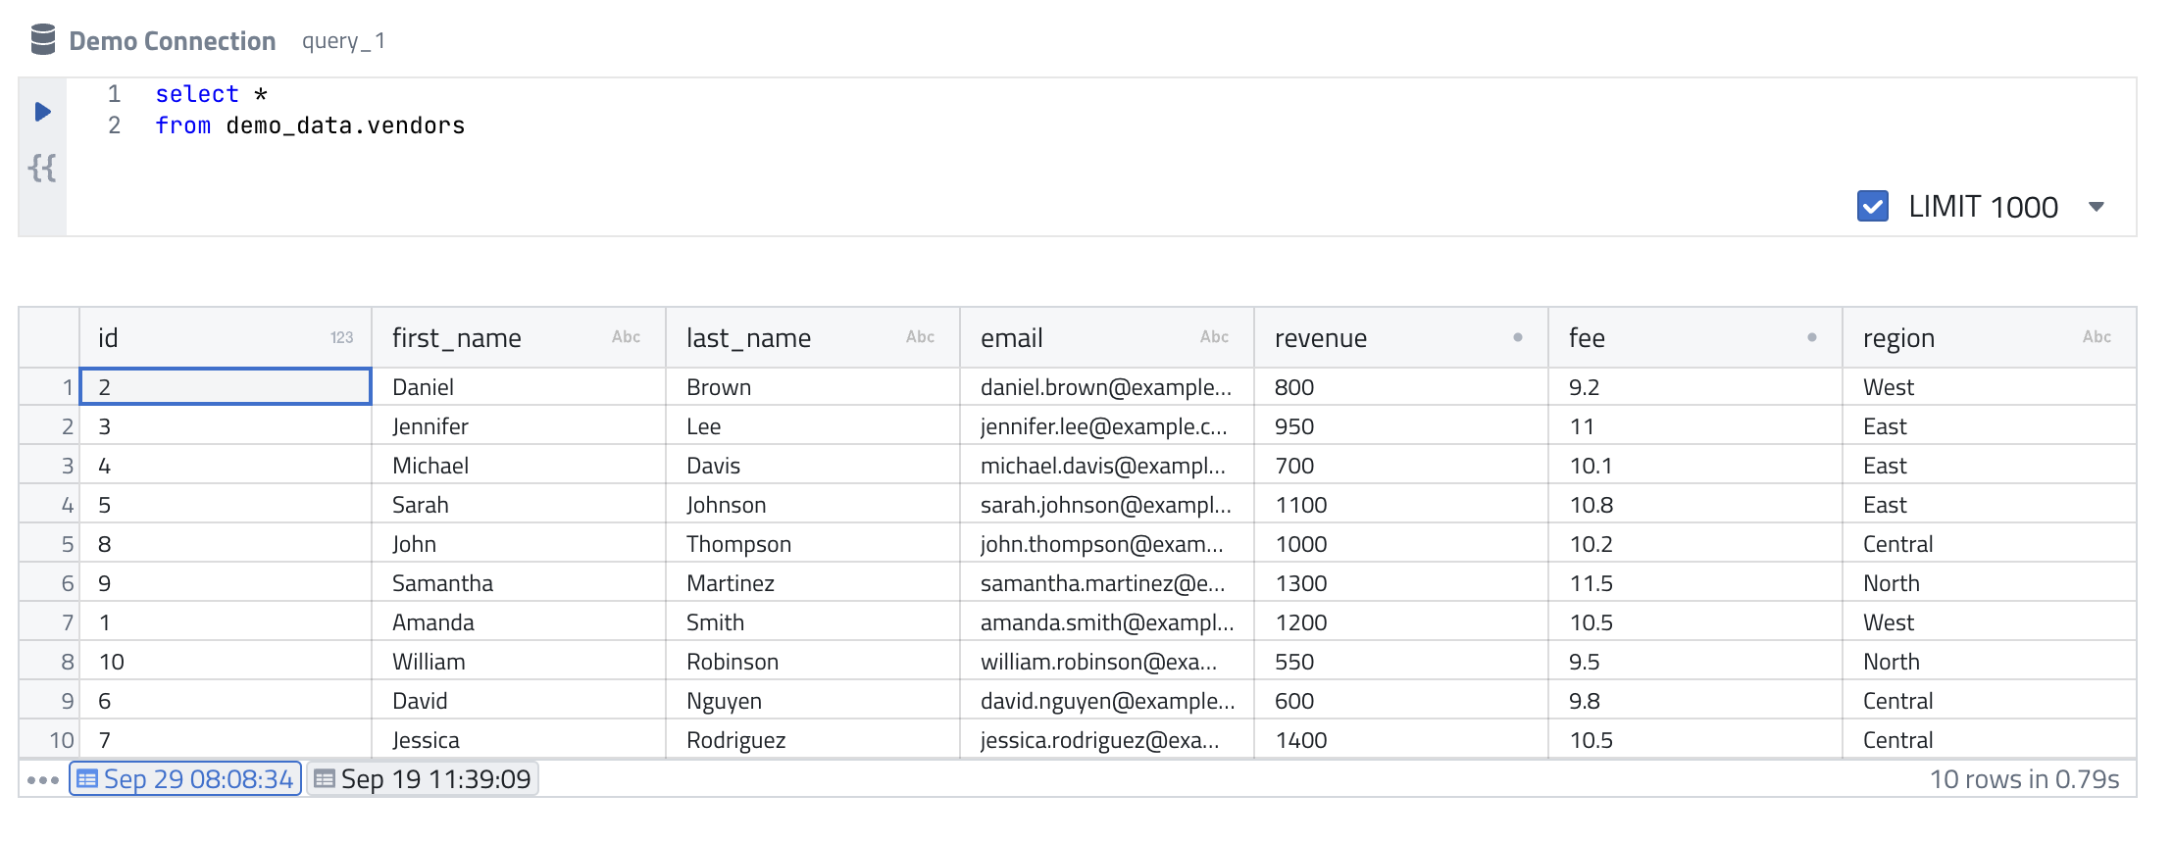The height and width of the screenshot is (843, 2173).
Task: Open the LIMIT 1000 dropdown arrow
Action: click(2097, 207)
